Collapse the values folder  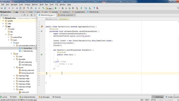click(14, 89)
